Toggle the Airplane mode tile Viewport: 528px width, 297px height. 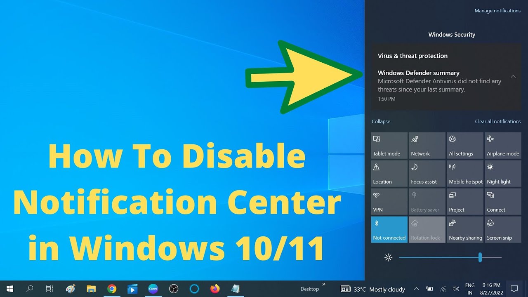[x=503, y=146]
